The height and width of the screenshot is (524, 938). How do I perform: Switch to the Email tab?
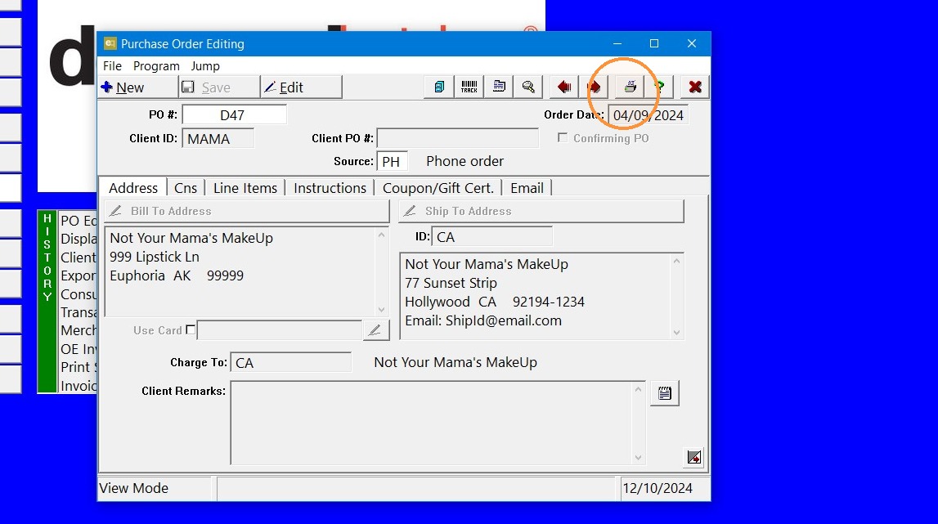click(x=527, y=188)
